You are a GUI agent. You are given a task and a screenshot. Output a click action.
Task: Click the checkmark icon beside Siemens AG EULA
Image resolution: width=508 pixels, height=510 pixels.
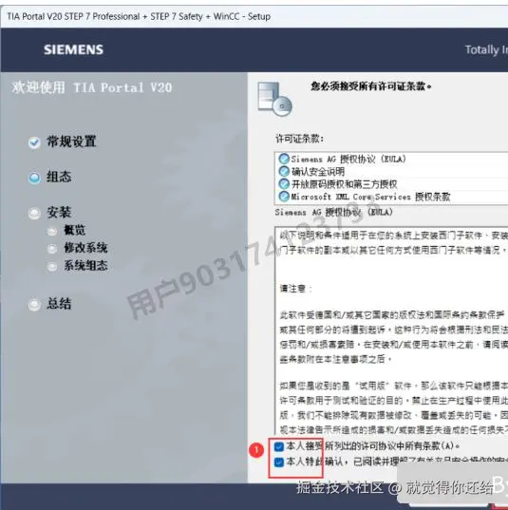click(284, 159)
